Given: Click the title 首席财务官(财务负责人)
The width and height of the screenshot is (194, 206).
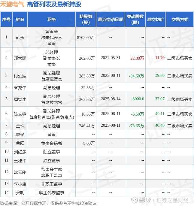Looking at the screenshot, I should [x=51, y=117].
